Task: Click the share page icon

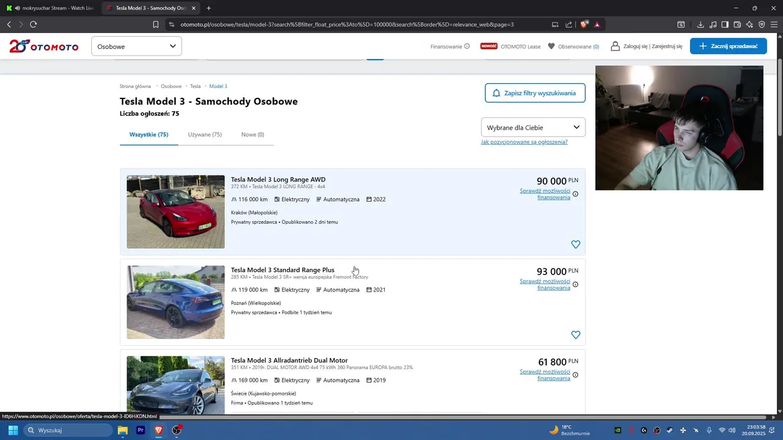Action: pyautogui.click(x=569, y=24)
